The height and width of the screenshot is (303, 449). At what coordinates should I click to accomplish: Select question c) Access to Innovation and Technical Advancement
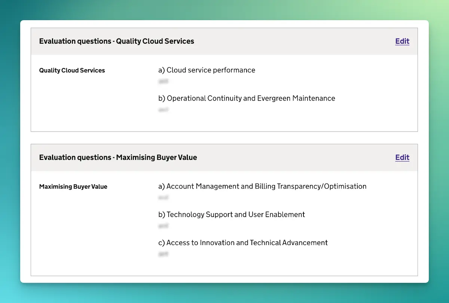tap(243, 242)
